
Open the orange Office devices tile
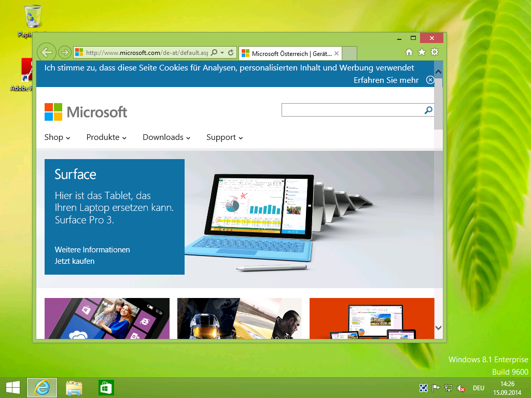(372, 319)
